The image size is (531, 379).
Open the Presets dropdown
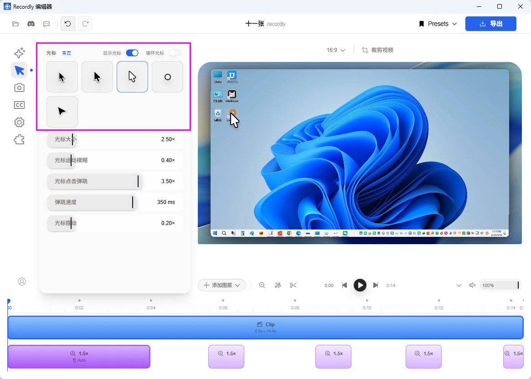(438, 24)
